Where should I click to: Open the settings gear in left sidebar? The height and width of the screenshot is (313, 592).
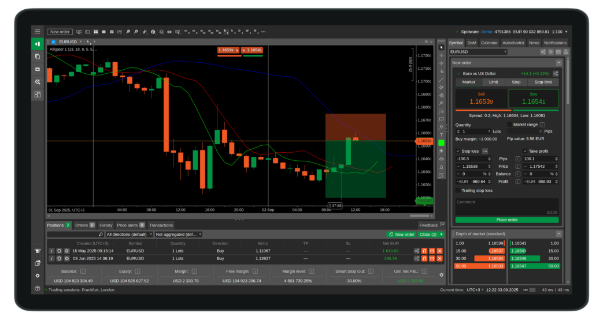click(x=38, y=276)
